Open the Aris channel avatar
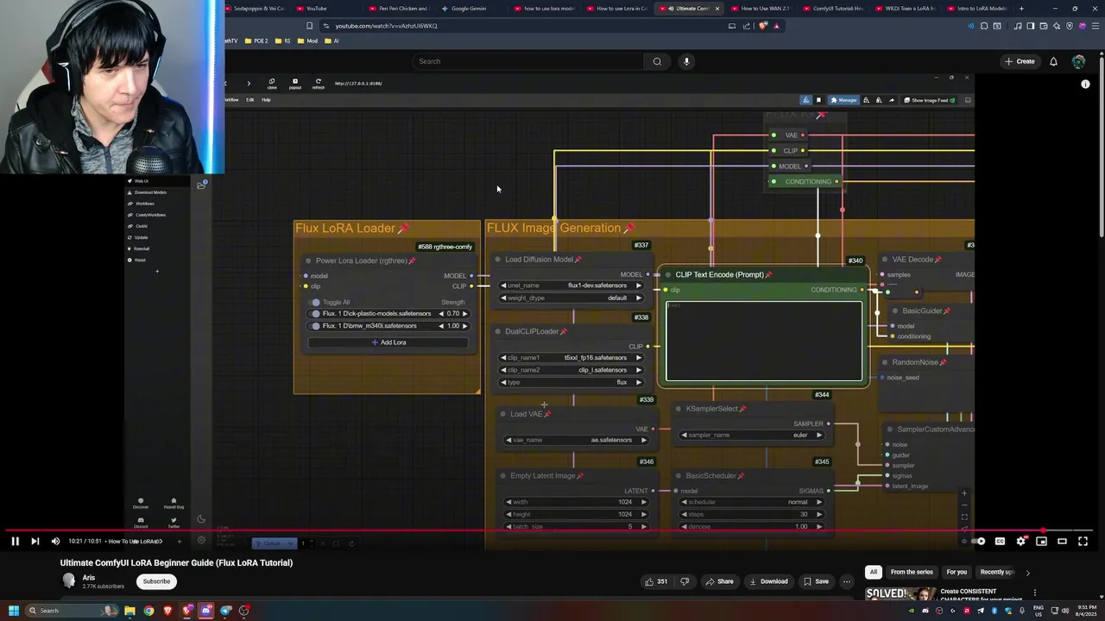The width and height of the screenshot is (1105, 621). click(69, 580)
